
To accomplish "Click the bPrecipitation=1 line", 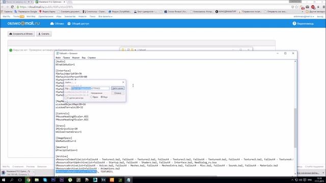I will (67, 150).
